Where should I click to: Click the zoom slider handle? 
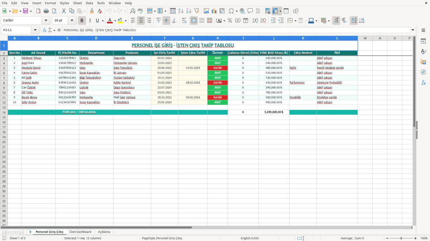[x=401, y=238]
